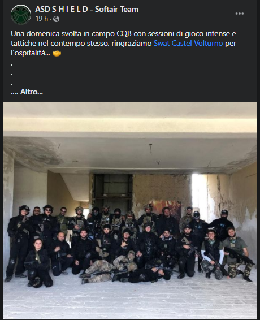Open ASD S H I E L D - Softair Team page
The width and height of the screenshot is (260, 320).
86,9
